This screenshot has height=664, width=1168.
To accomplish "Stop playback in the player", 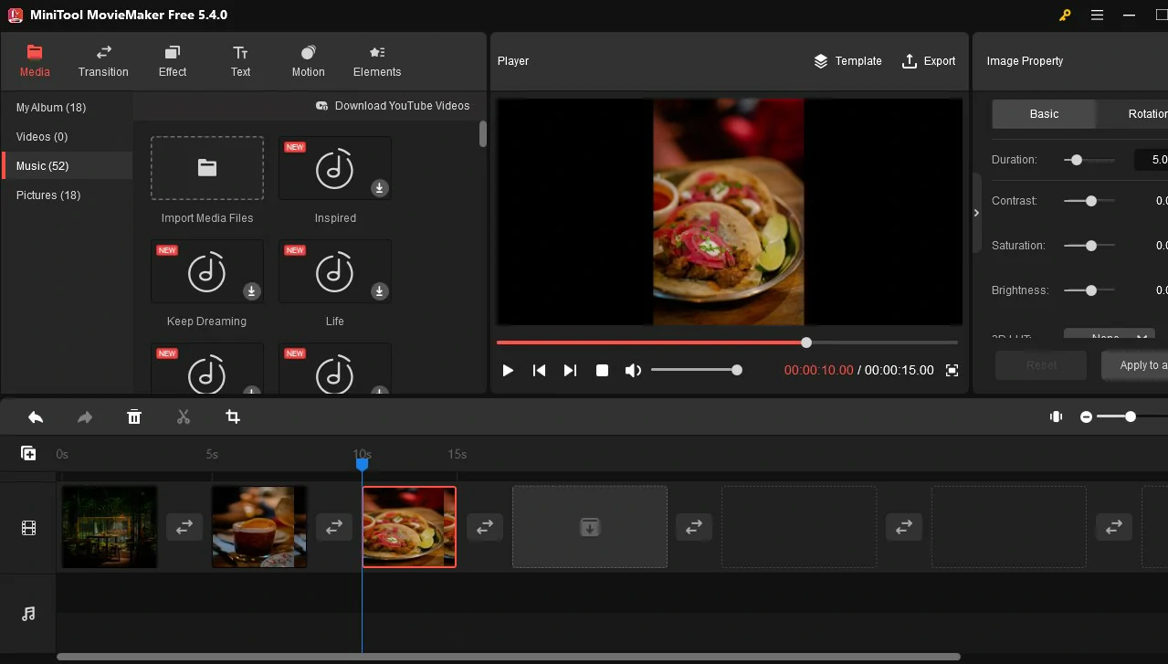I will [602, 370].
